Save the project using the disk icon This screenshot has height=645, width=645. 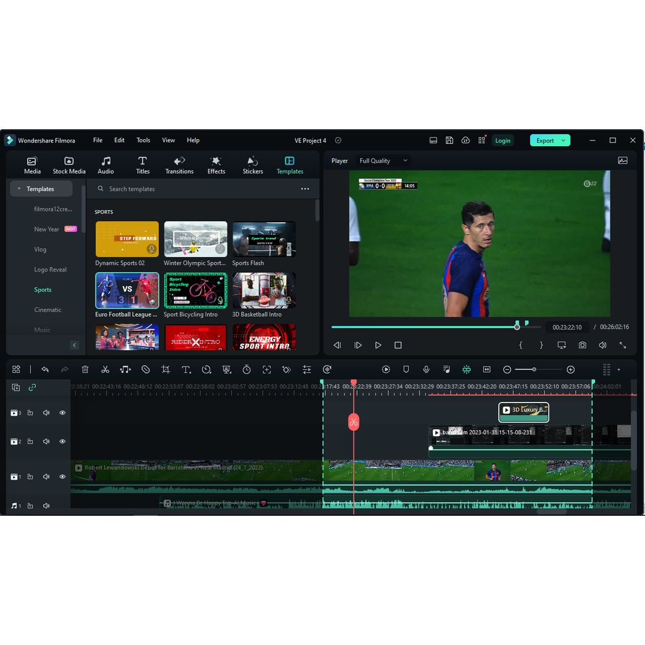pos(449,140)
